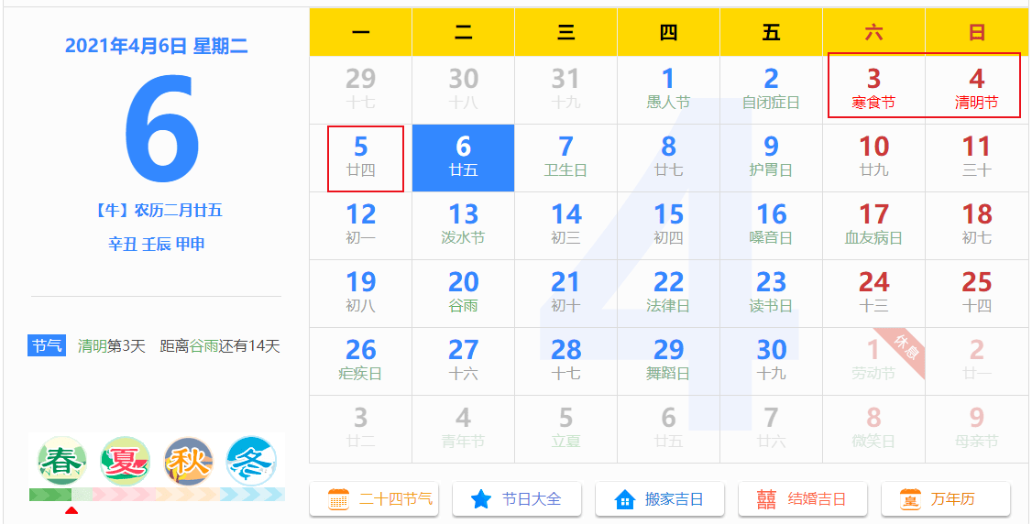The height and width of the screenshot is (524, 1032).
Task: Select April 20 谷雨 date cell
Action: coord(463,293)
